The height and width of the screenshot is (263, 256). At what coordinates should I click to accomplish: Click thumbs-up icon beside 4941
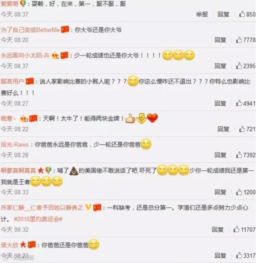pos(239,103)
